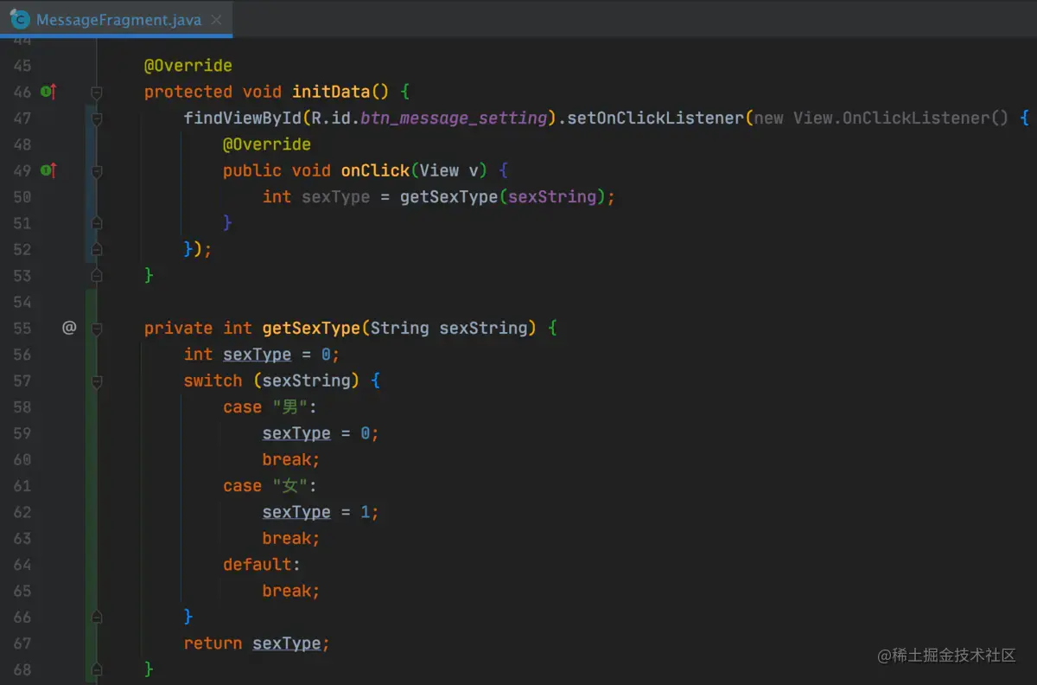Click the @ gutter icon on line 55
This screenshot has width=1037, height=685.
click(x=69, y=328)
